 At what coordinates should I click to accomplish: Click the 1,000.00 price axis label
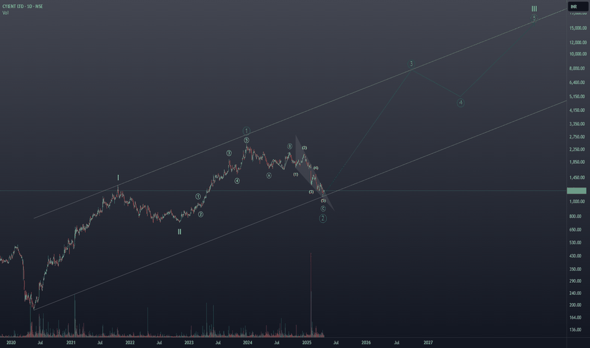(x=578, y=202)
